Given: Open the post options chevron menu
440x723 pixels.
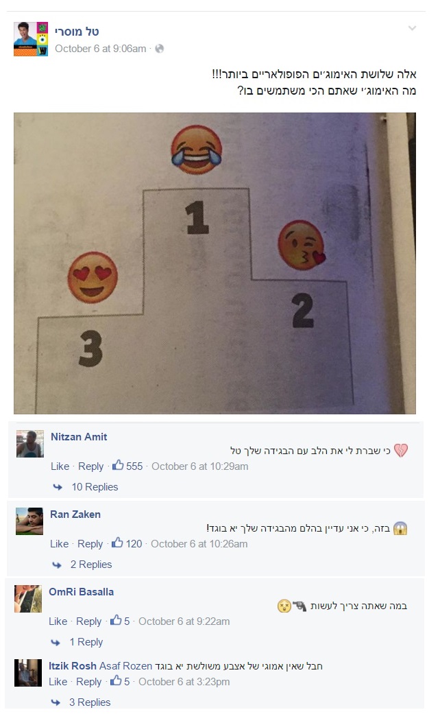Looking at the screenshot, I should [x=412, y=28].
